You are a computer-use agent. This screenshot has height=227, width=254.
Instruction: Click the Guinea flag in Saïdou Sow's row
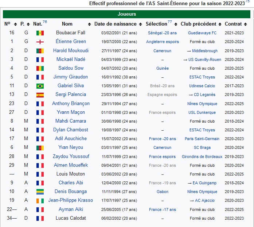pyautogui.click(x=40, y=68)
